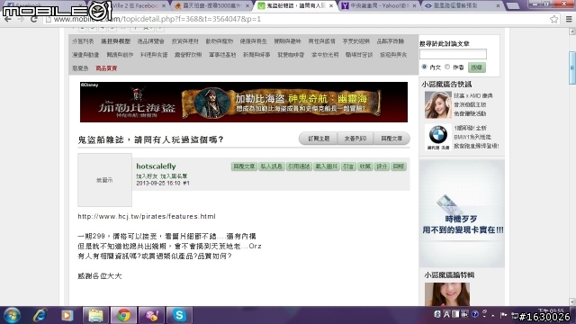
Task: Open the File Explorer taskbar icon
Action: (95, 315)
